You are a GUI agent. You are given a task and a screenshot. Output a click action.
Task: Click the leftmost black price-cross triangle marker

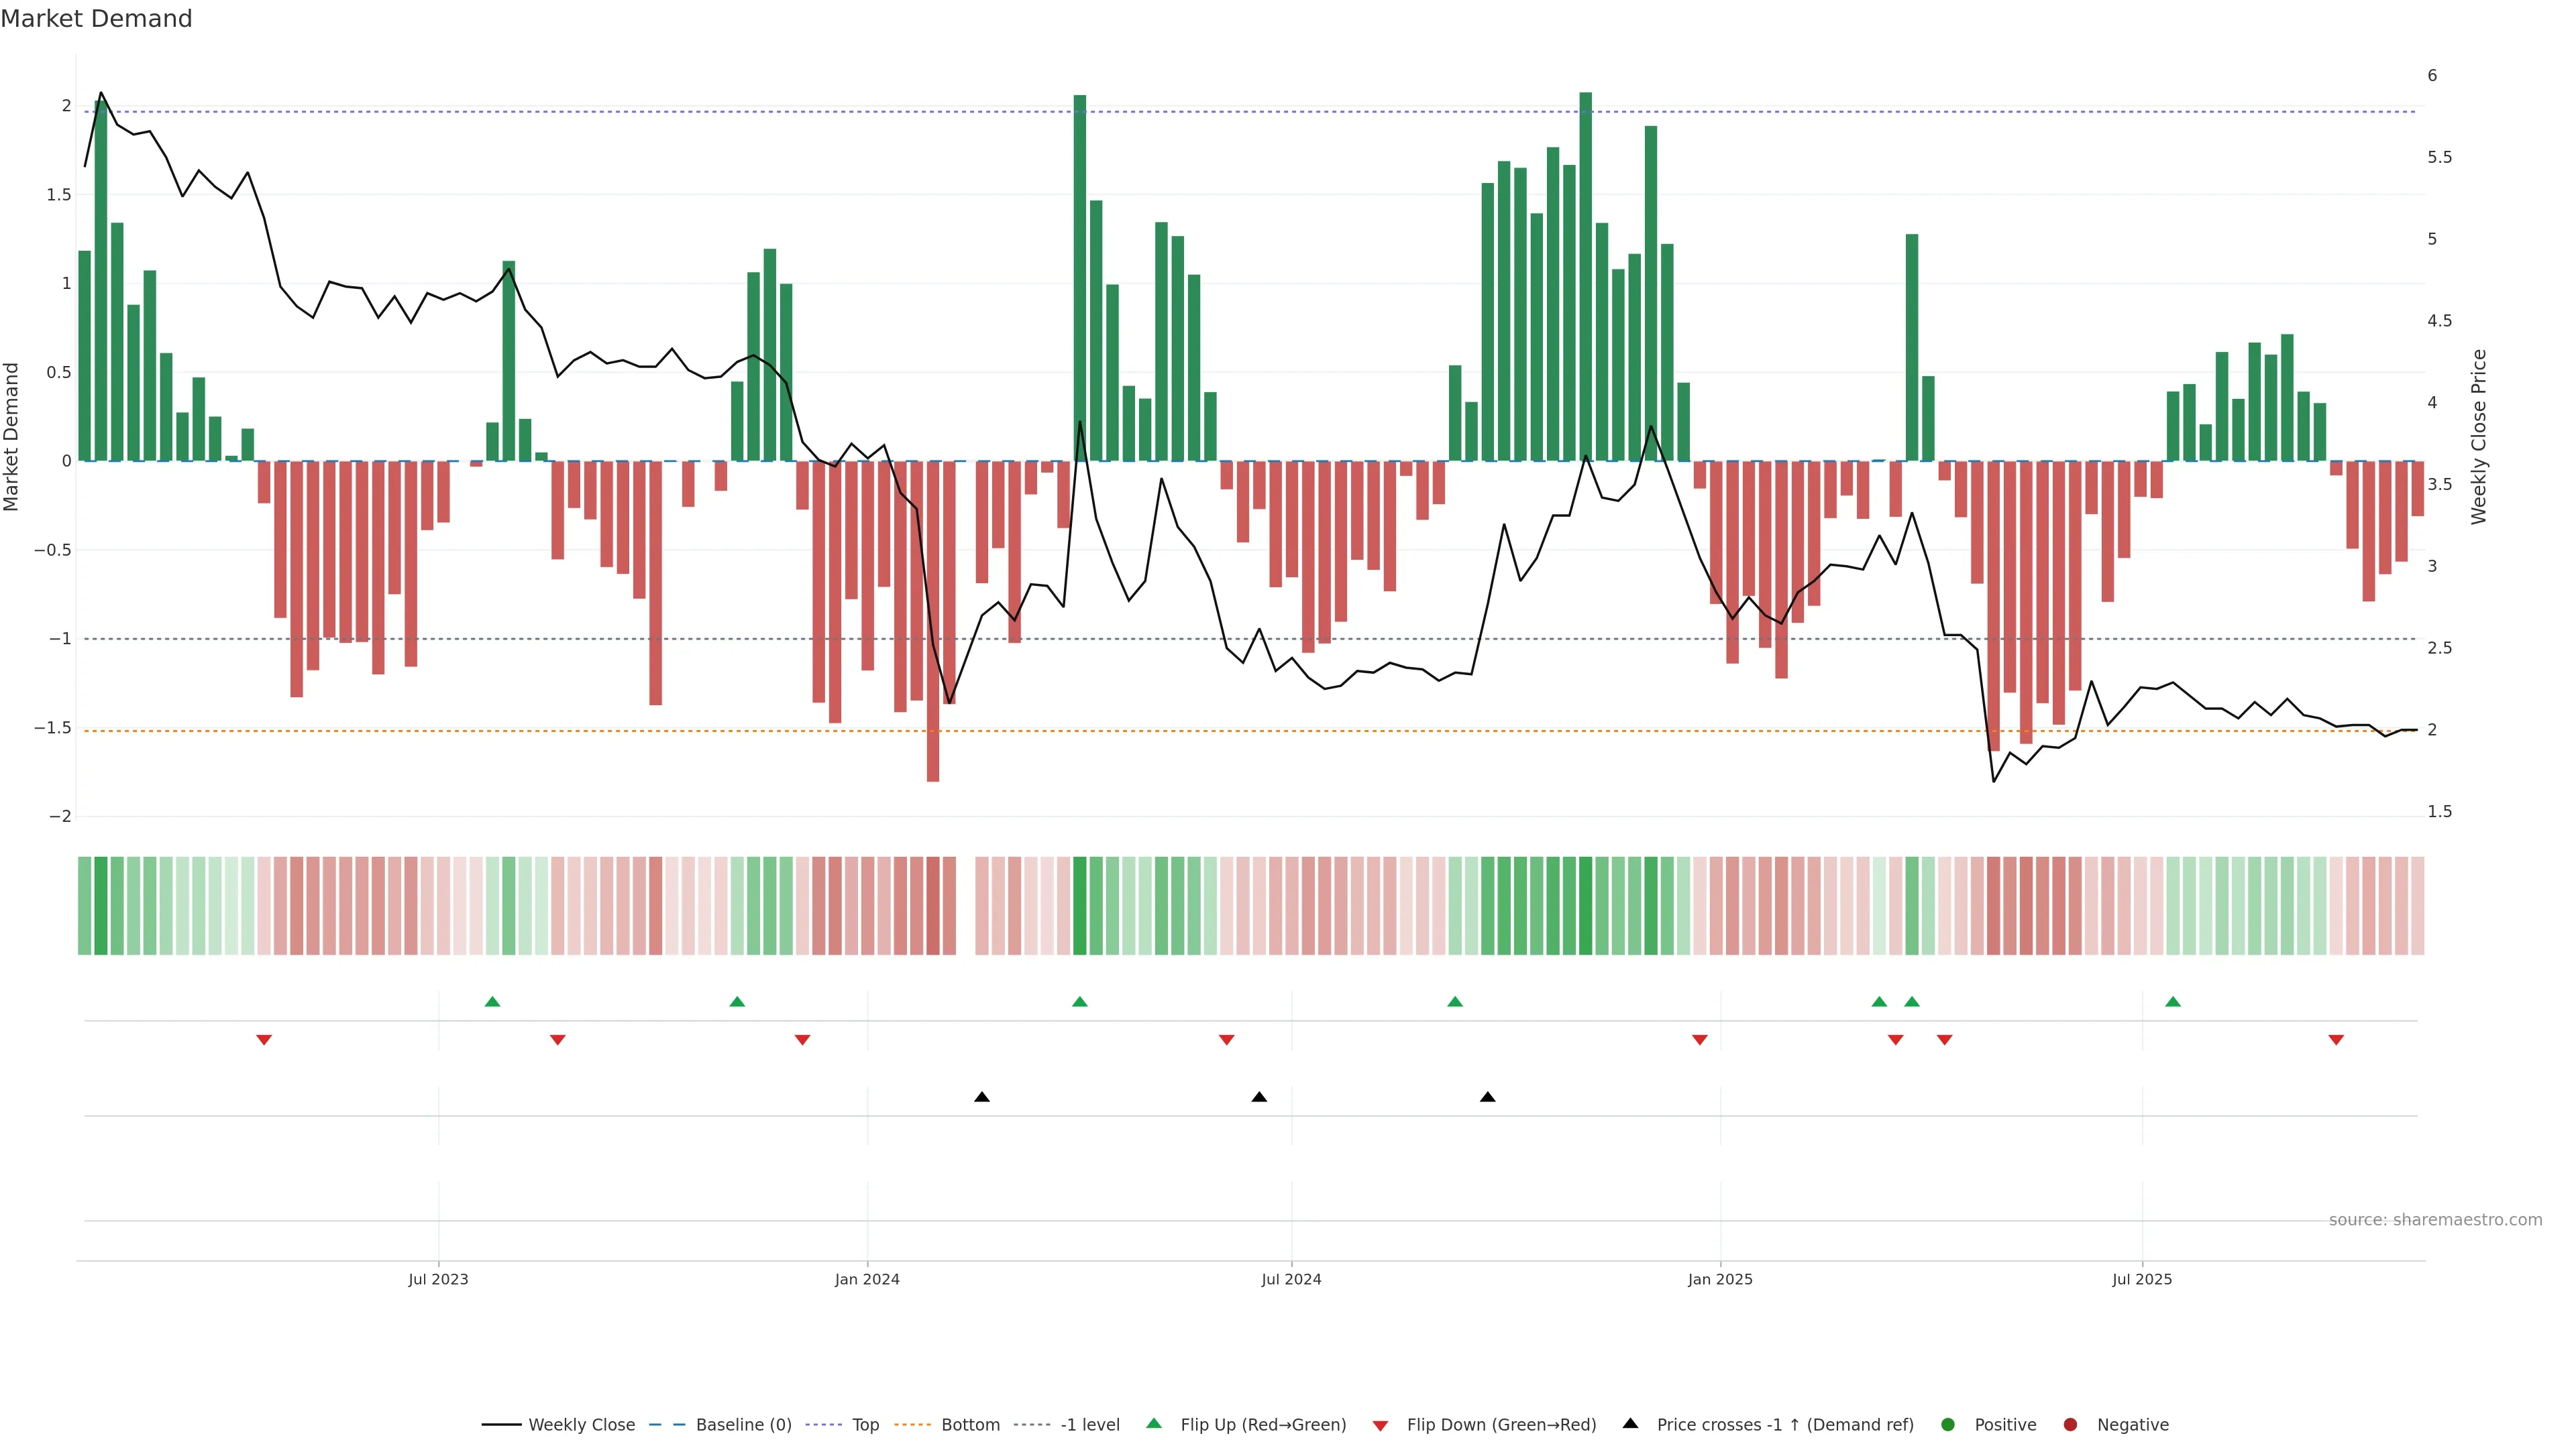(982, 1097)
